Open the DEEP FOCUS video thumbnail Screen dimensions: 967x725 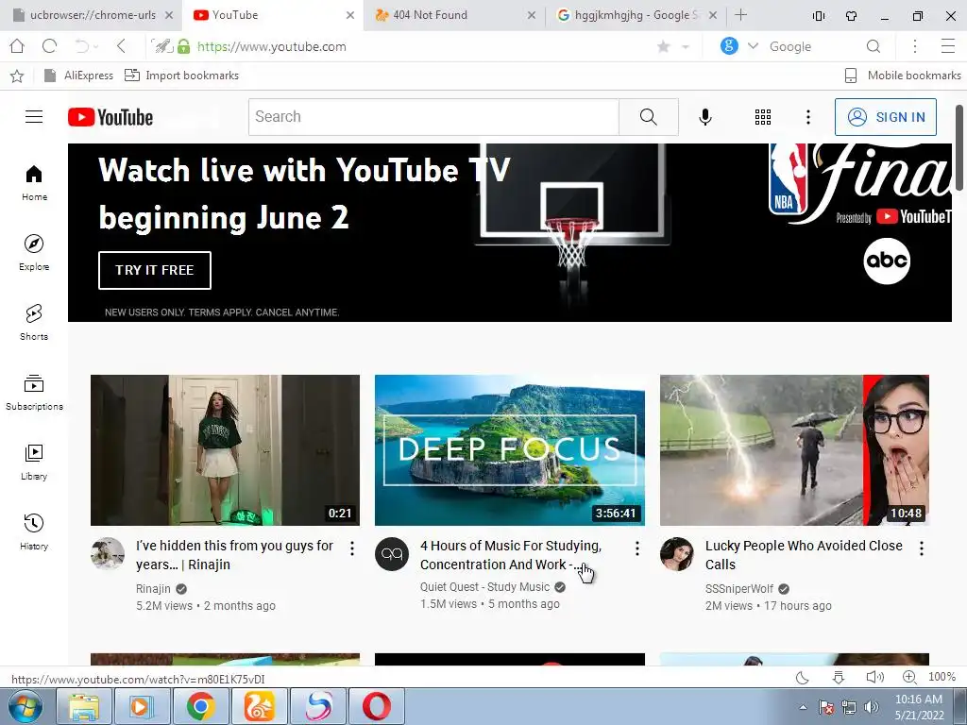coord(509,450)
